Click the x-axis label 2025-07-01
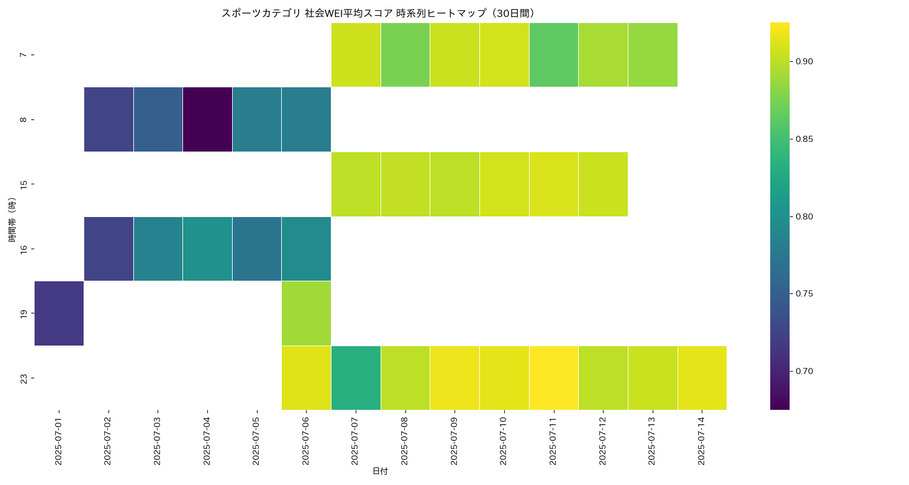Viewport: 909px width, 485px height. pos(59,440)
